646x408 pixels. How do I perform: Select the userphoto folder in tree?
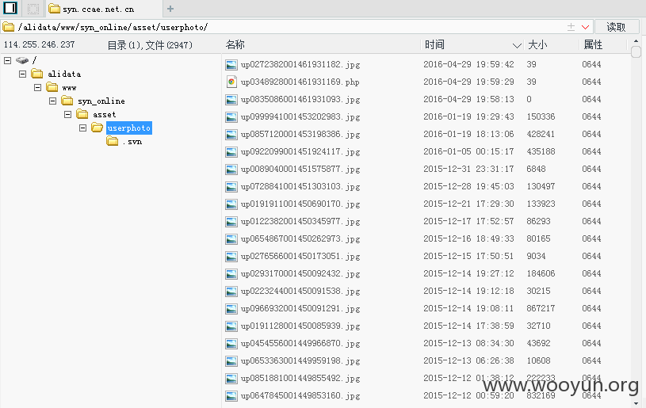pos(129,128)
